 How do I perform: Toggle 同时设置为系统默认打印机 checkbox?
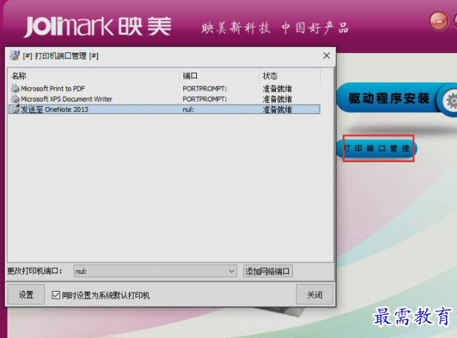tap(56, 295)
